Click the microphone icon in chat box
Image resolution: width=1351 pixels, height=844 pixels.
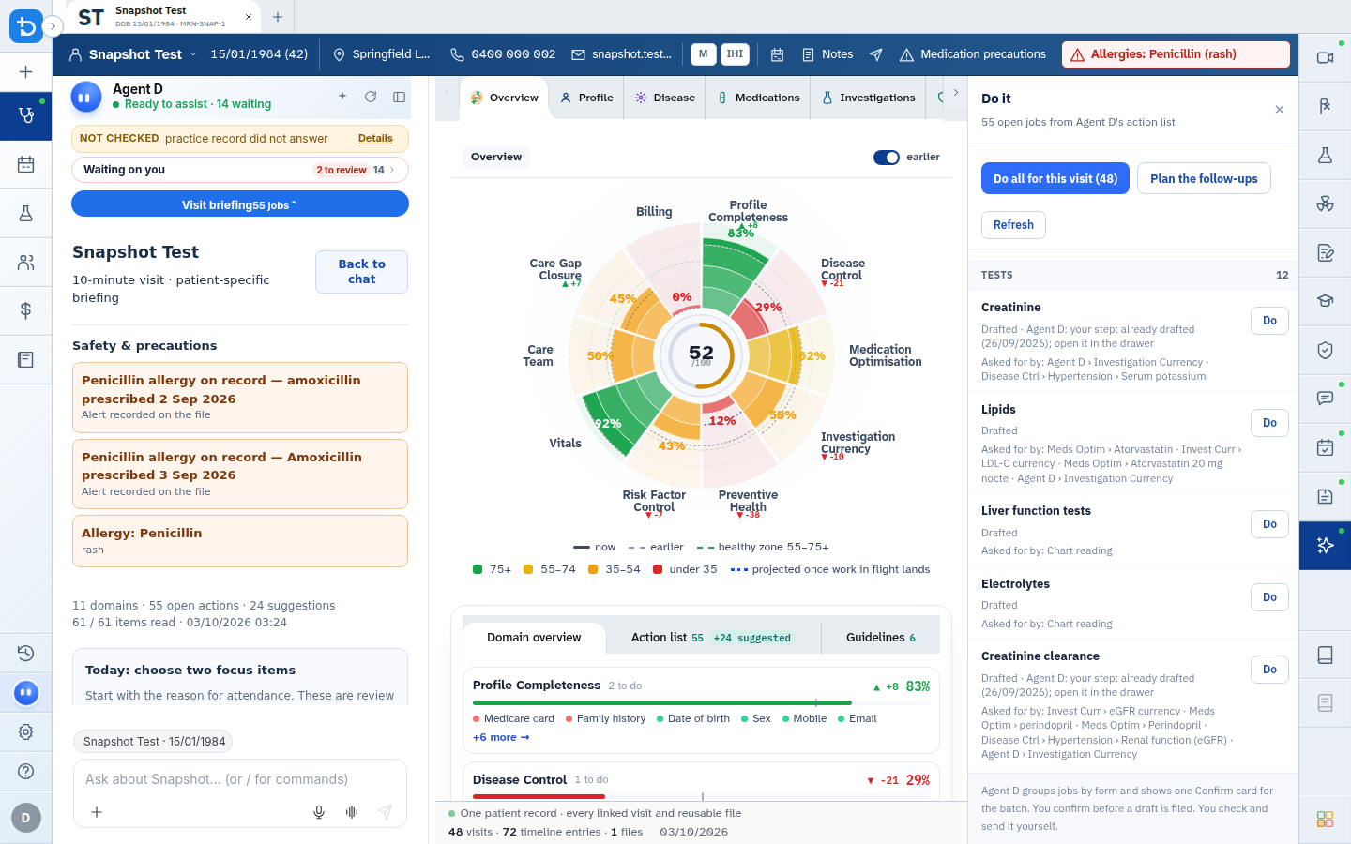pos(319,812)
